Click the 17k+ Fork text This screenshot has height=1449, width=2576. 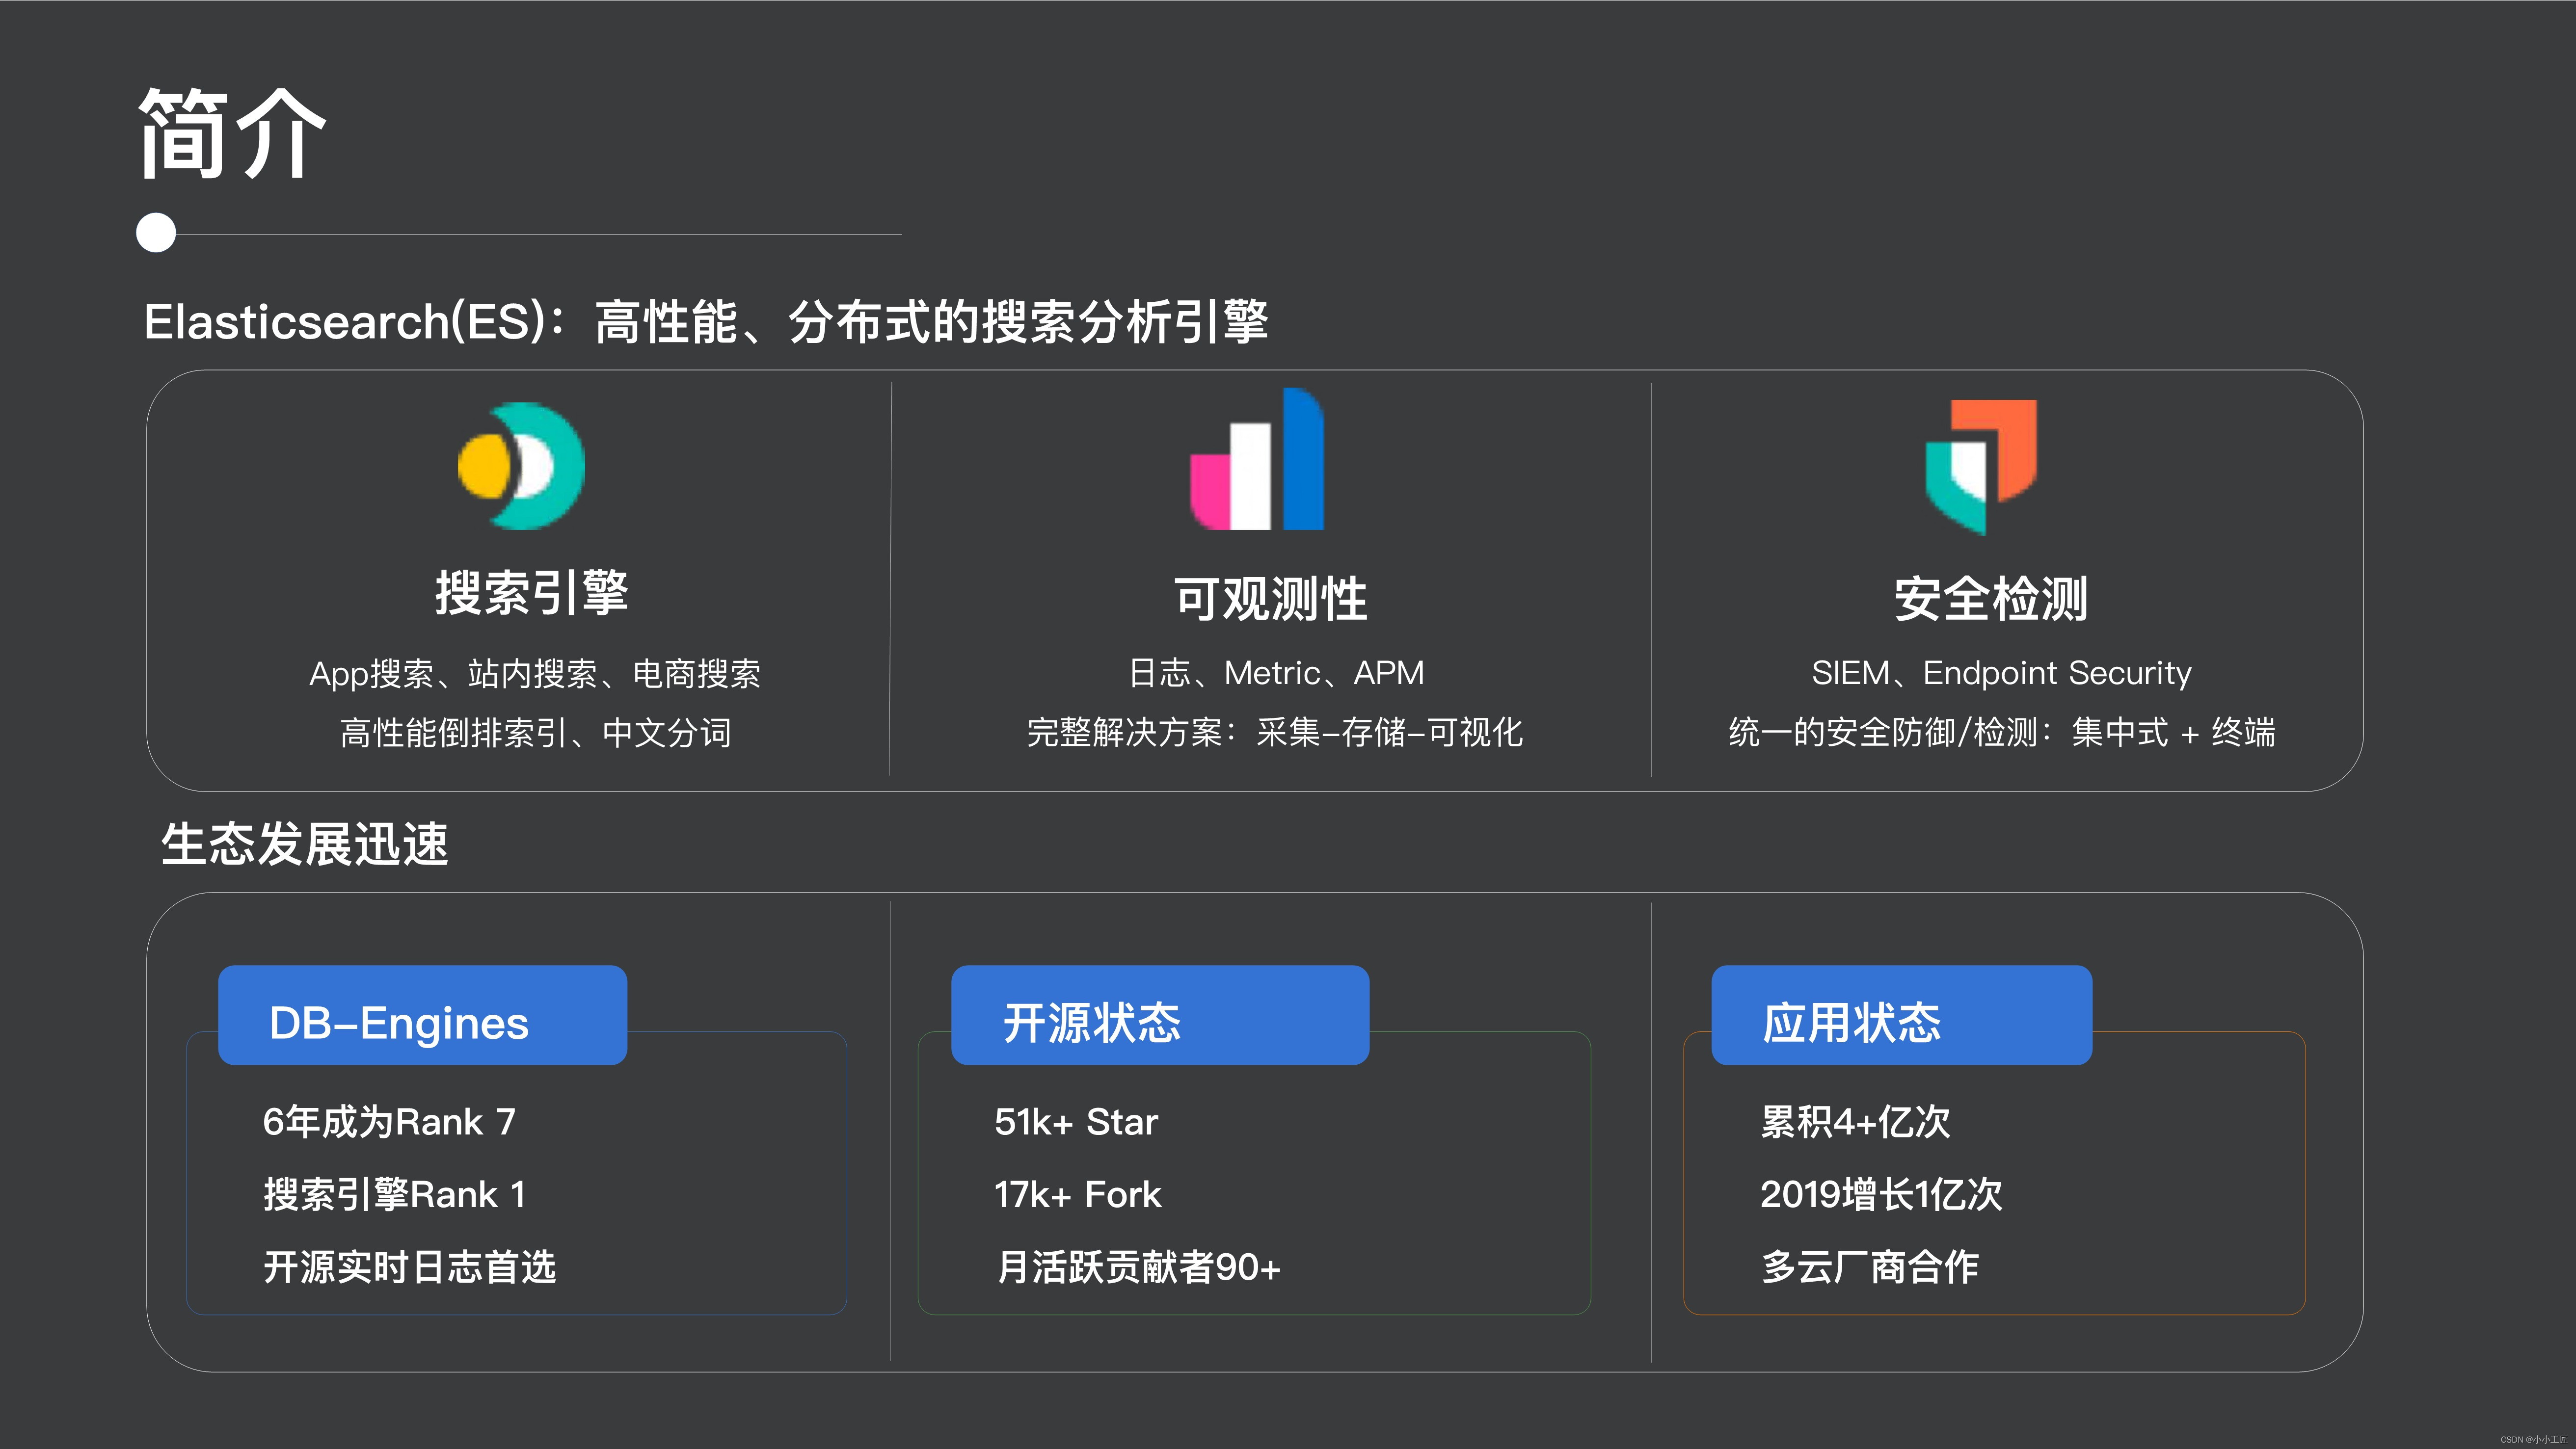(x=1077, y=1194)
